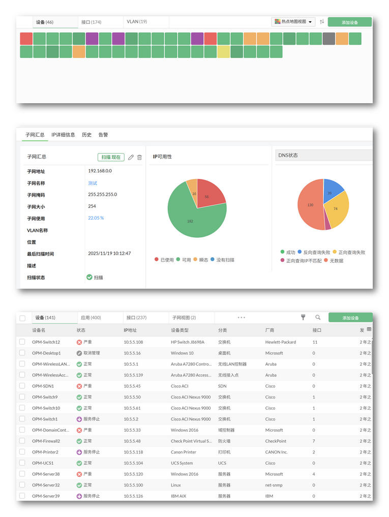This screenshot has width=389, height=517.
Task: Open the 告警 tab
Action: pos(103,135)
